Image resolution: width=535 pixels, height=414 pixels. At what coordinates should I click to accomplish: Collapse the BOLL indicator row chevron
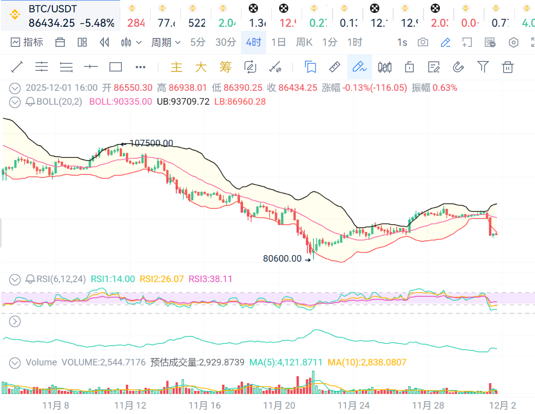[x=15, y=102]
